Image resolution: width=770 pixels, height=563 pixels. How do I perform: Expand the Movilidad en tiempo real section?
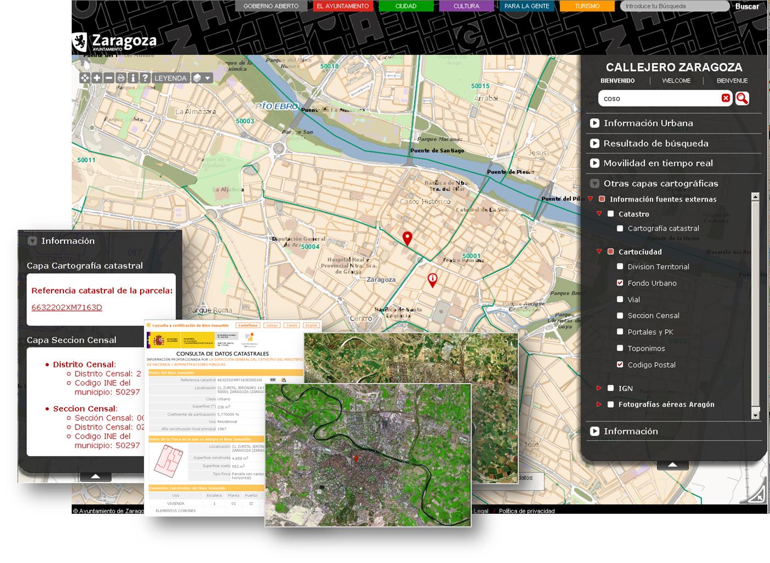click(x=594, y=163)
